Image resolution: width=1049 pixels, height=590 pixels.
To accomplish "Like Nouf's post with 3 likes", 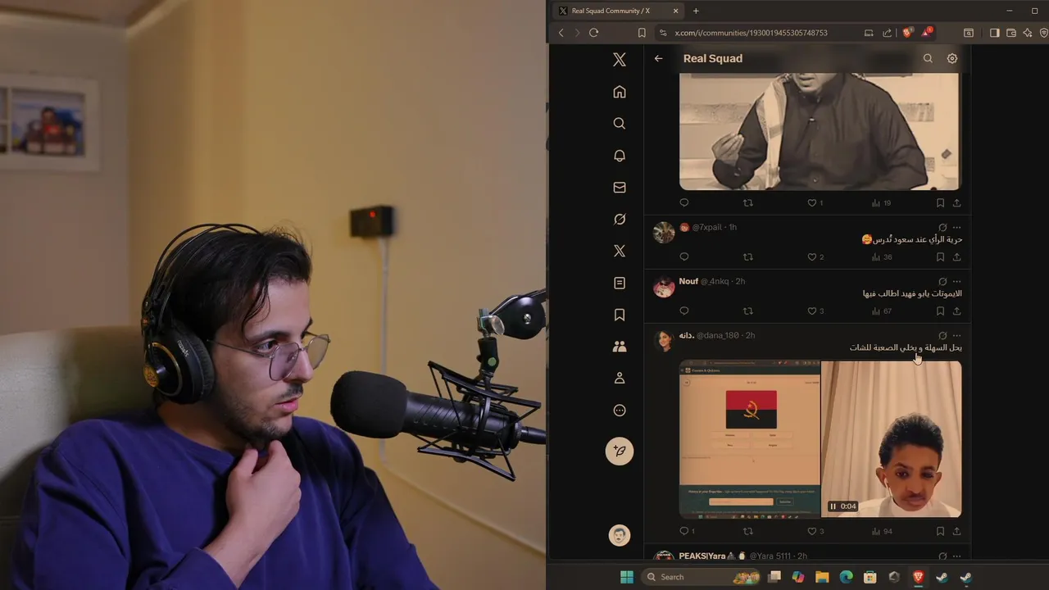I will (x=812, y=311).
